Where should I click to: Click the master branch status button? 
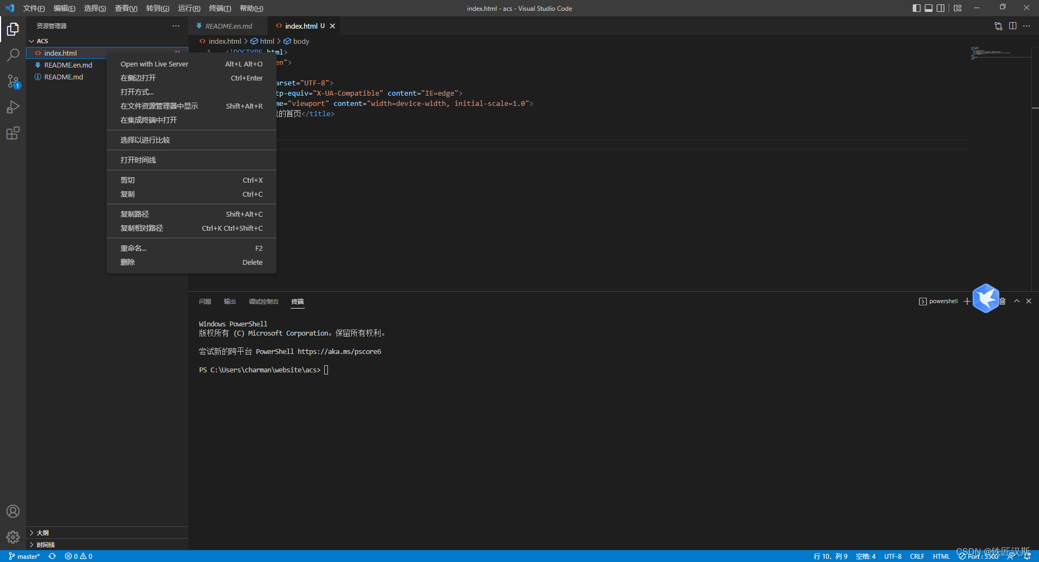click(24, 556)
